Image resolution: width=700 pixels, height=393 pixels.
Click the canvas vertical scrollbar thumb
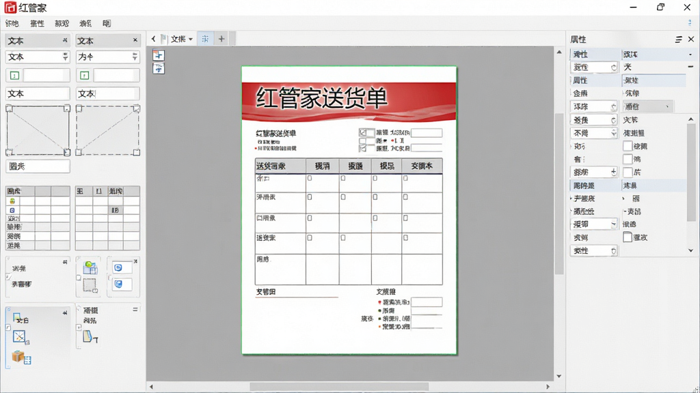pyautogui.click(x=559, y=194)
